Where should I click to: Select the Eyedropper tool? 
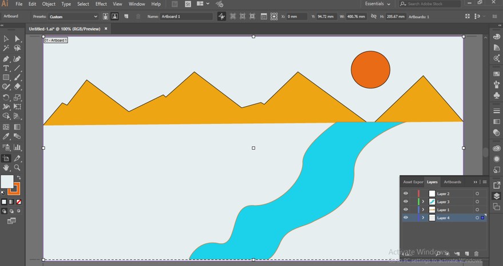coord(6,136)
